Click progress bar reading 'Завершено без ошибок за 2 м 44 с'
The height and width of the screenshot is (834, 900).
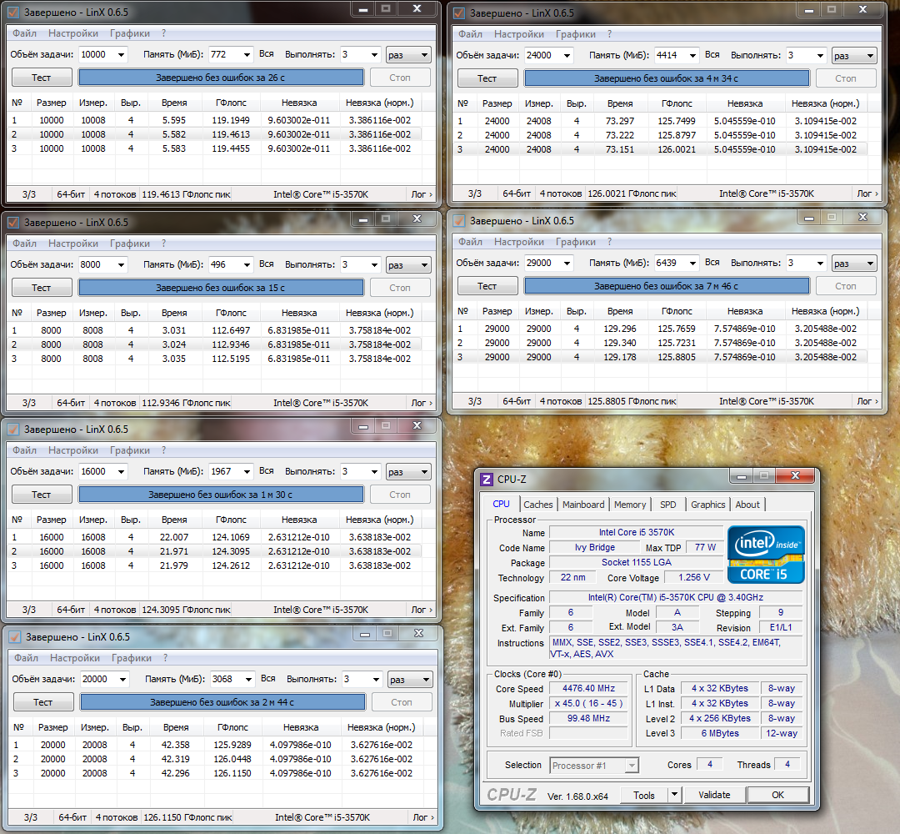[222, 702]
